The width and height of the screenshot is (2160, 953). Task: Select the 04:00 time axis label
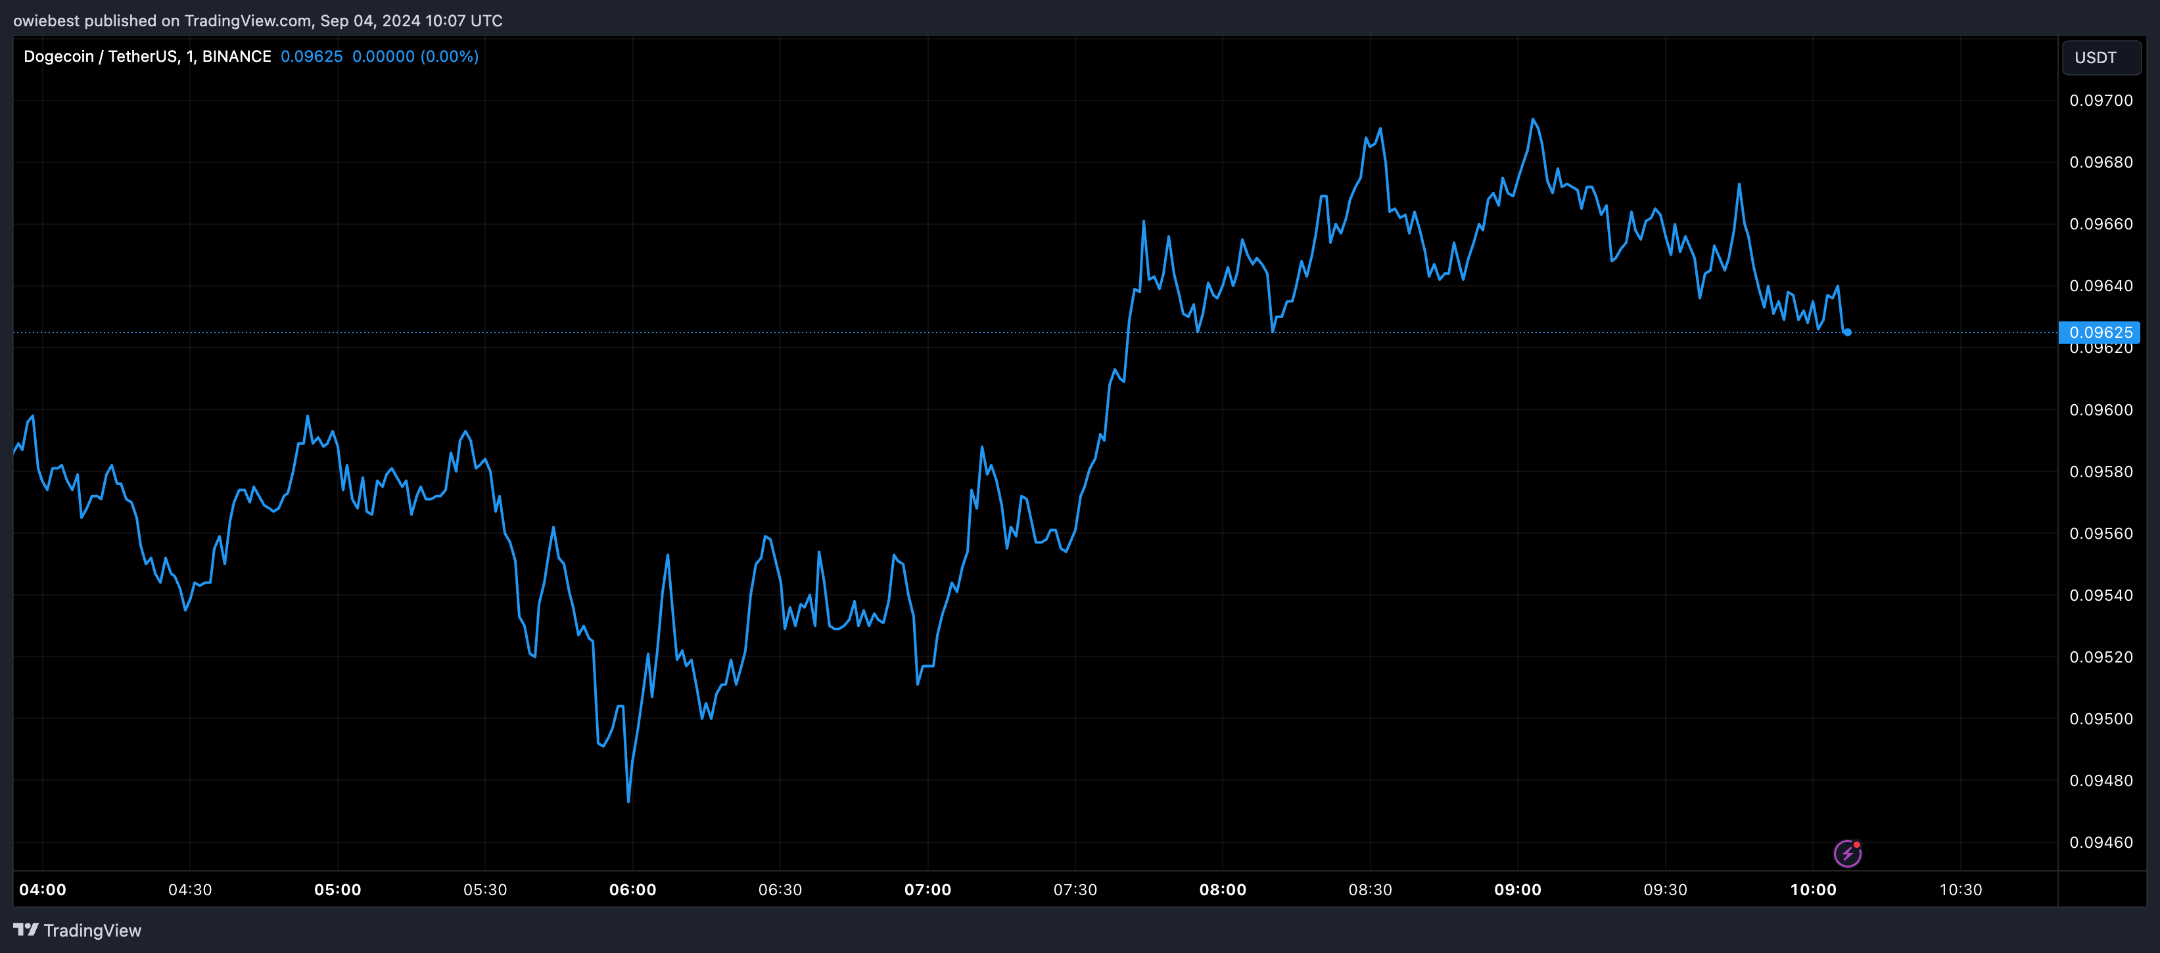tap(43, 889)
